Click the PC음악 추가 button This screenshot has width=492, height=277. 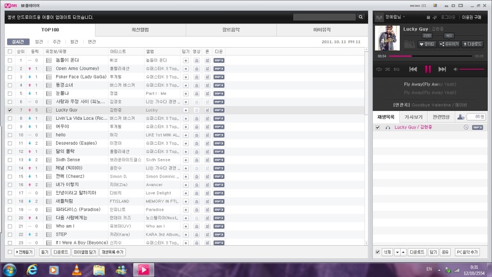tap(467, 252)
